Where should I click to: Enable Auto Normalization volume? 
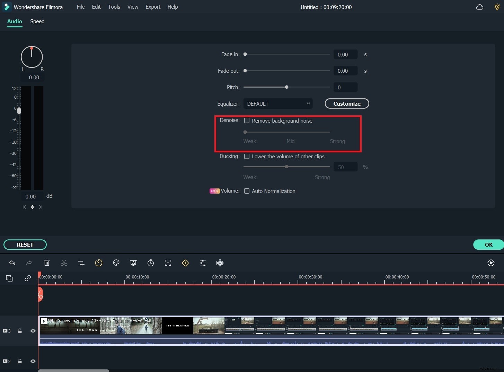[247, 191]
